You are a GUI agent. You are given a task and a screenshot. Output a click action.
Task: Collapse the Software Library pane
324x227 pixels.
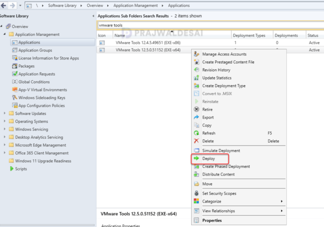[93, 16]
